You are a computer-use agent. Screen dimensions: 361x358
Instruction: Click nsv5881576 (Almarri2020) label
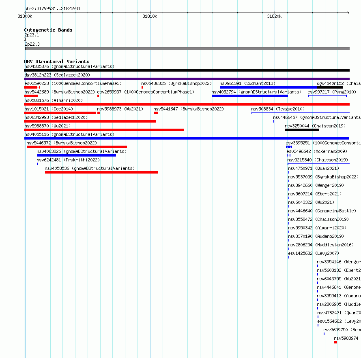[x=54, y=101]
